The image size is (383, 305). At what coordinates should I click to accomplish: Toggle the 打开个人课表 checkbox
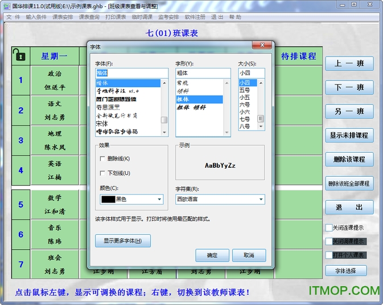(x=329, y=255)
